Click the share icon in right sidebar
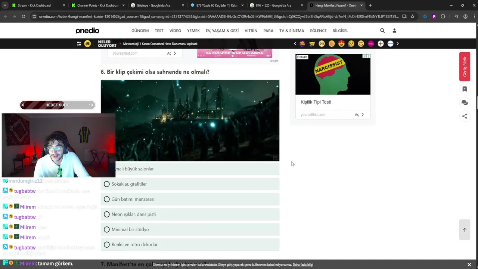 [465, 116]
